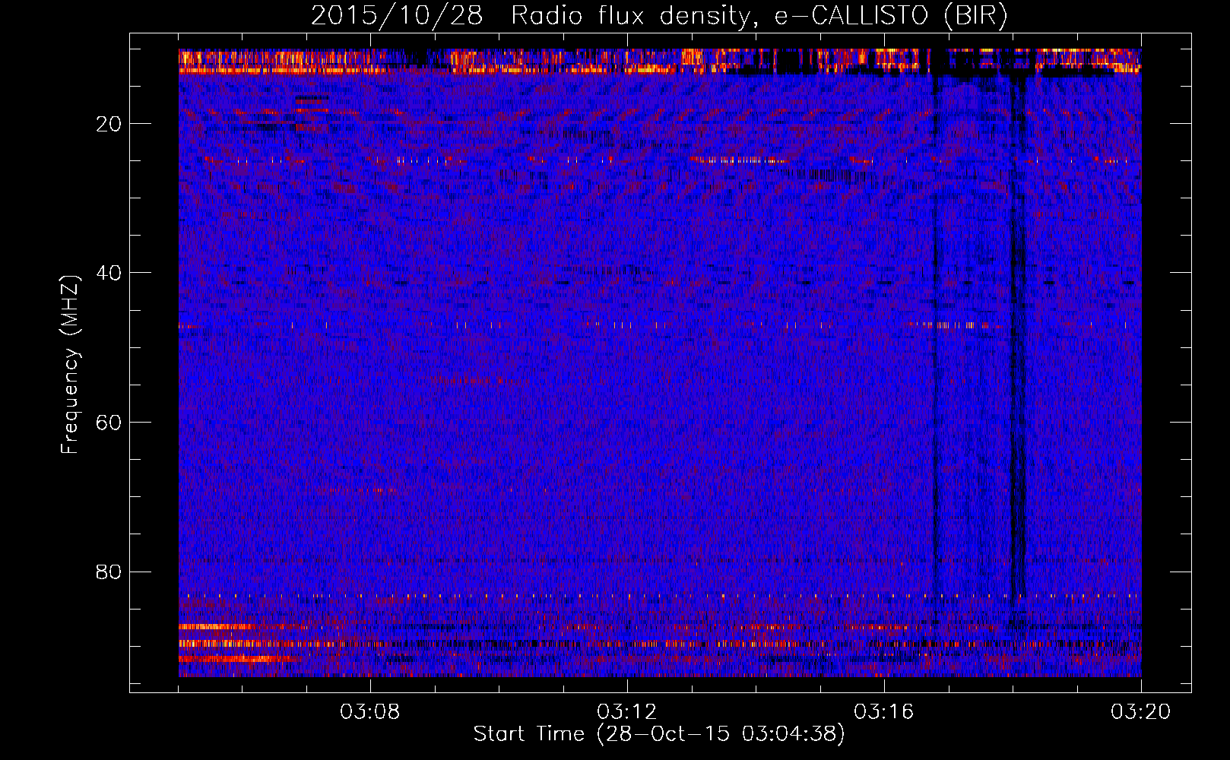Click the 80 MHz frequency tick label
This screenshot has width=1230, height=760.
109,572
